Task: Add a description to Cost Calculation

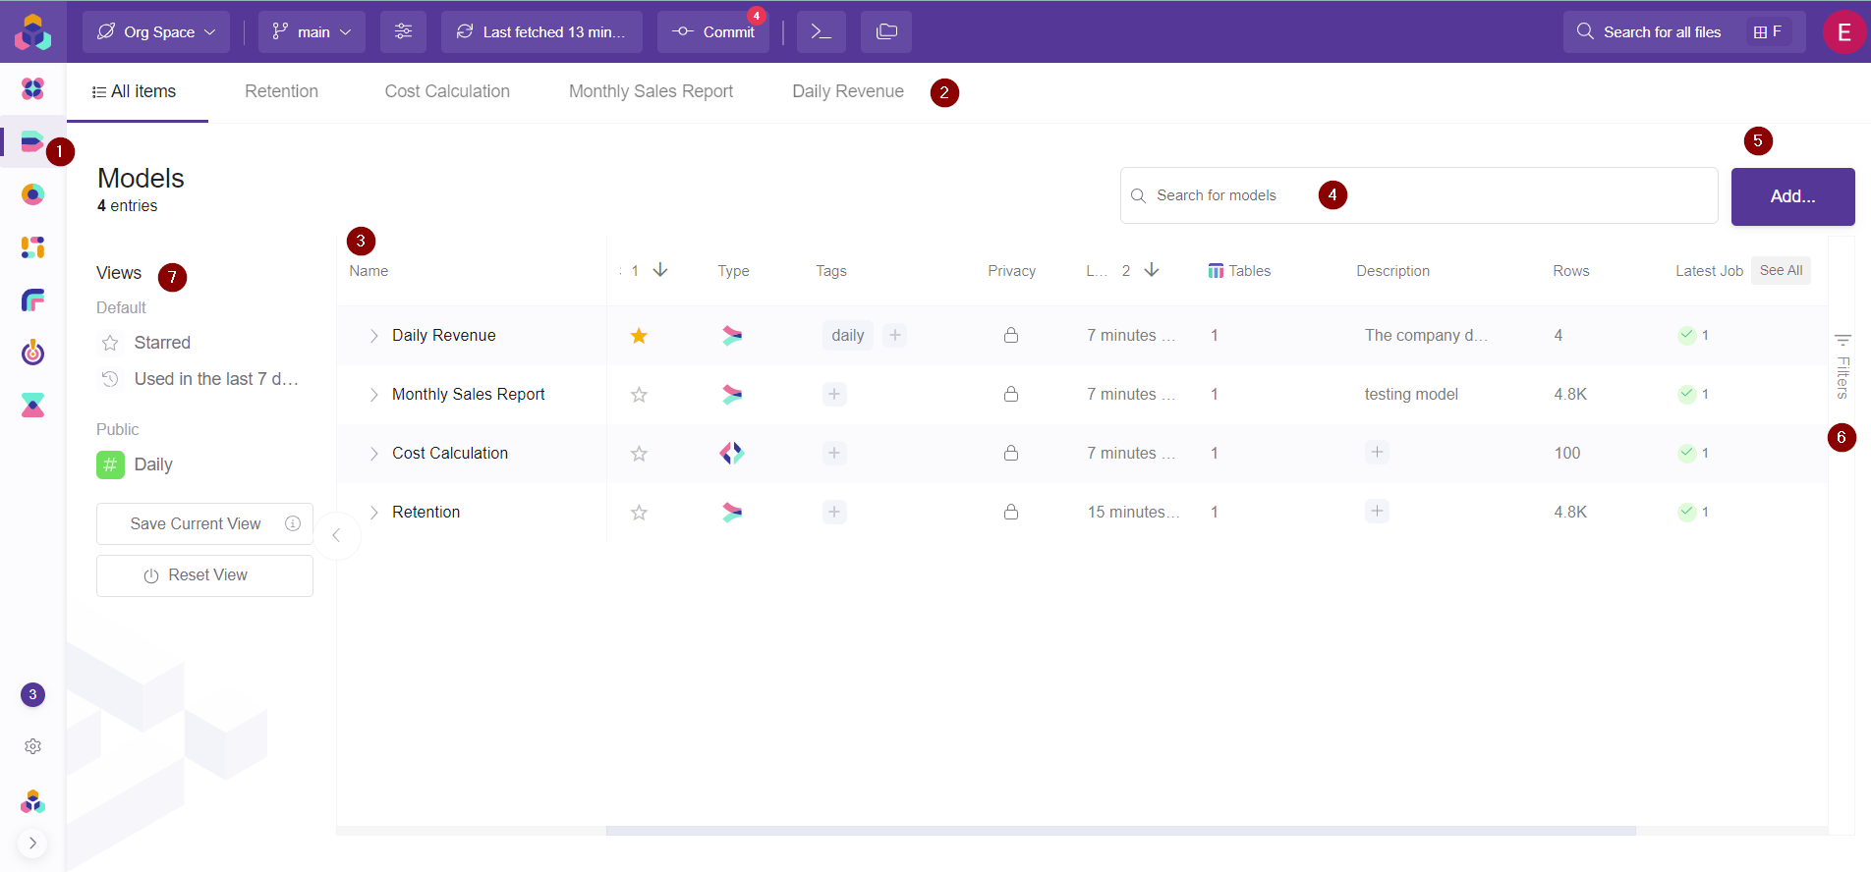Action: (1377, 452)
